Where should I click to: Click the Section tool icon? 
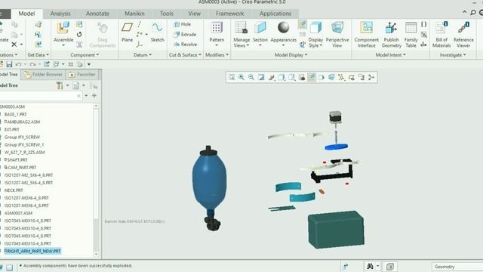[x=260, y=27]
